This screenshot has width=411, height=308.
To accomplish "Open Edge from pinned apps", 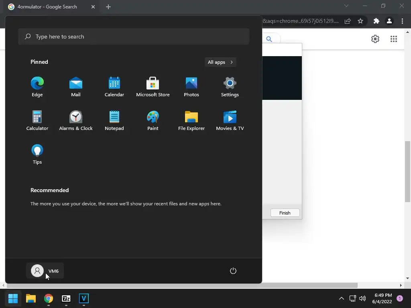I will (37, 87).
